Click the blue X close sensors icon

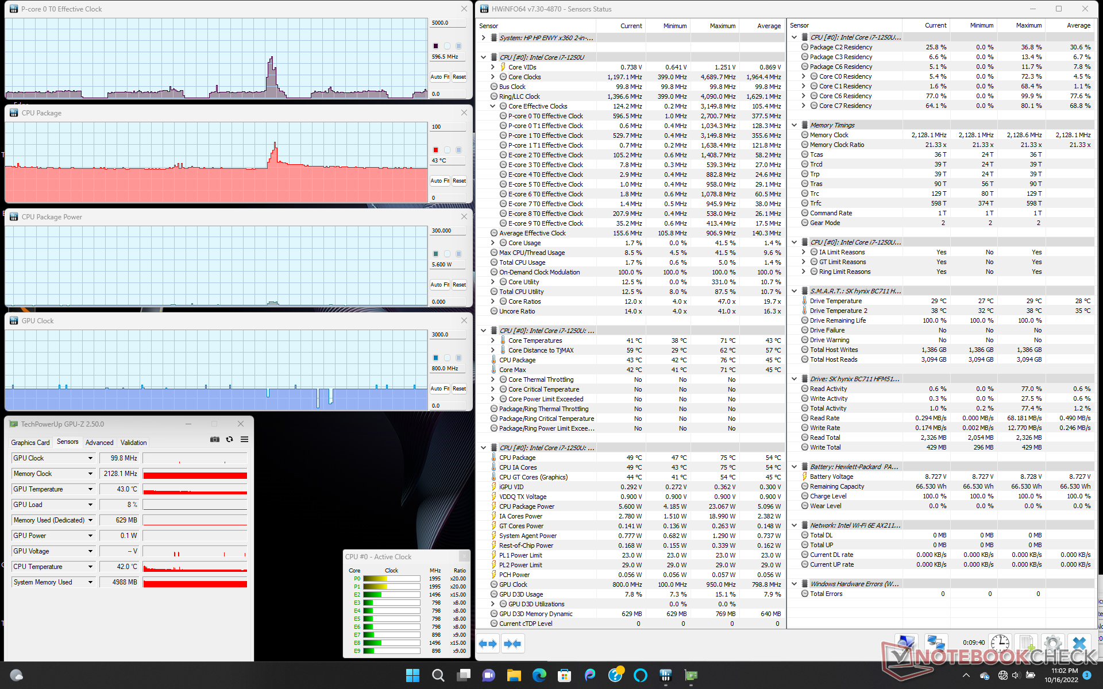coord(1079,643)
